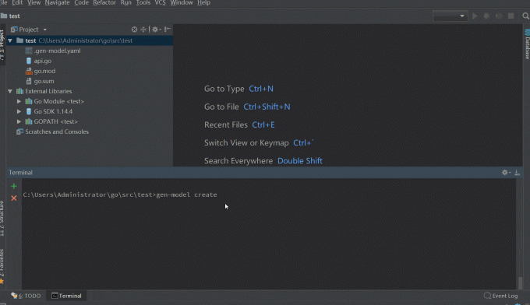Open the Edit menu
Image resolution: width=530 pixels, height=305 pixels.
point(17,2)
